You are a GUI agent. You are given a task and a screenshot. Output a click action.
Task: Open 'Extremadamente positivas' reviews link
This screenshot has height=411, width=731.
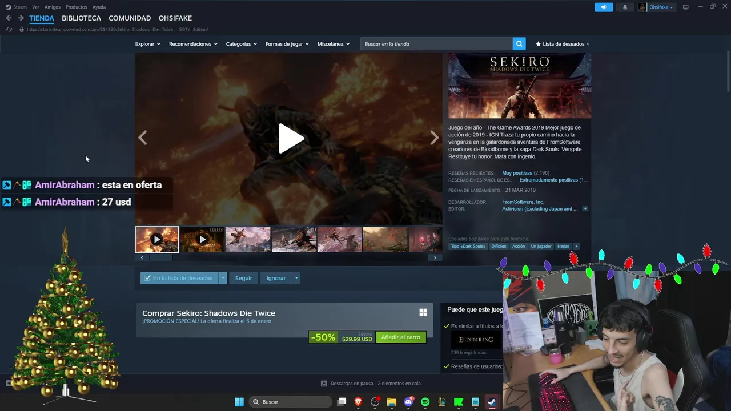pos(548,180)
